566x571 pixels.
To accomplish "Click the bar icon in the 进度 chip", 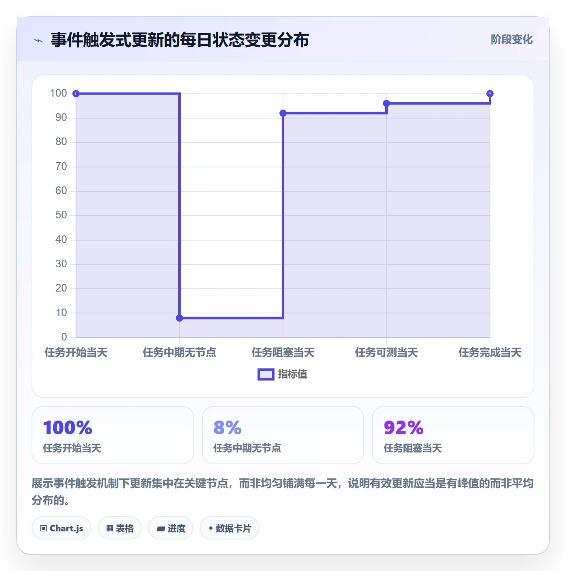I will 161,529.
